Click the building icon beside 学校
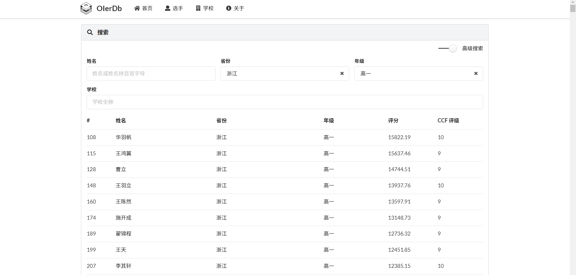Image resolution: width=576 pixels, height=275 pixels. [x=198, y=8]
